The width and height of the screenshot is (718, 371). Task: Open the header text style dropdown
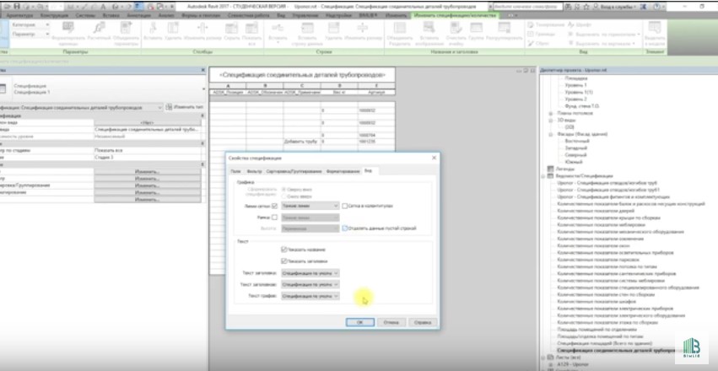[310, 284]
